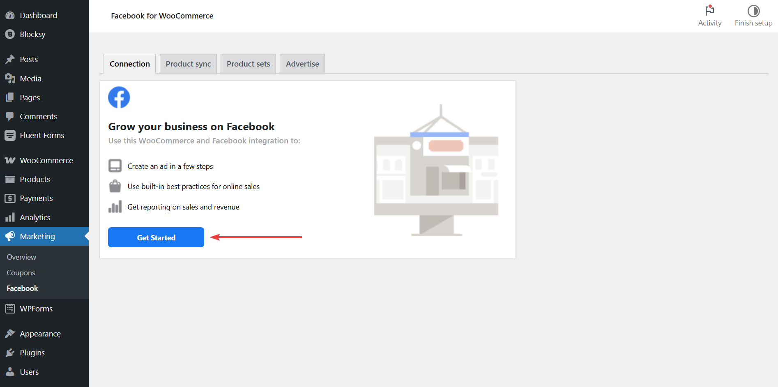Click the Posts pushpin icon

click(x=10, y=59)
